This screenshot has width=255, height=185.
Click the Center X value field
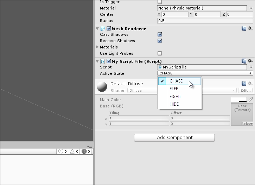tap(175, 14)
